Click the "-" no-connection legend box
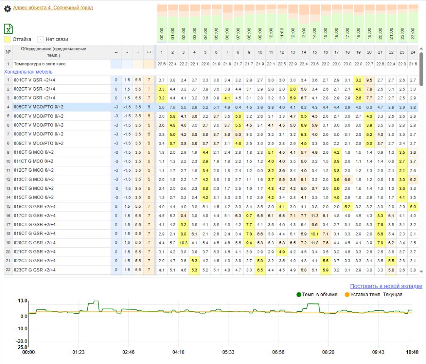 (40, 39)
